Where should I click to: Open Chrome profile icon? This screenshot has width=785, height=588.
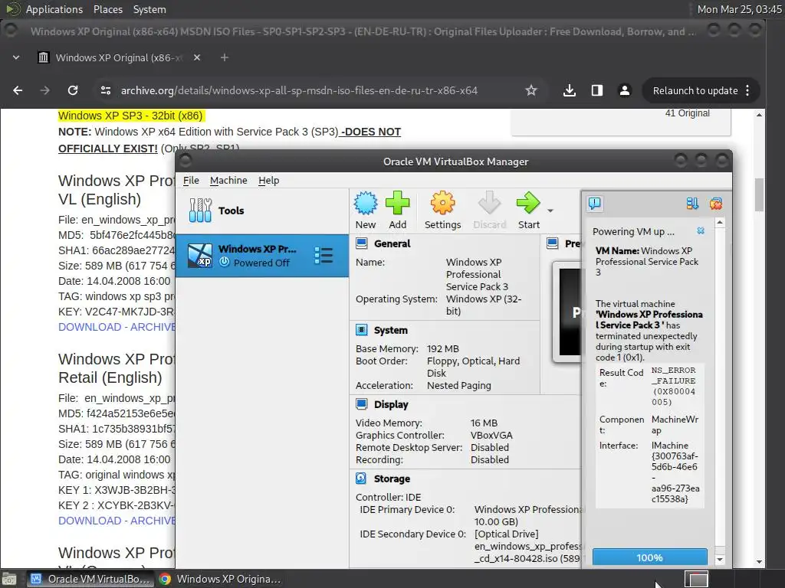point(624,90)
